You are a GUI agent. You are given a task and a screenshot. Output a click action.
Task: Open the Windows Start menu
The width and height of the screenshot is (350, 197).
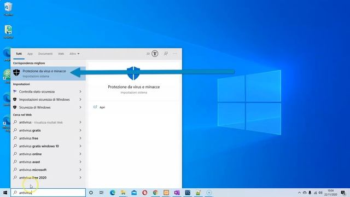pos(5,193)
